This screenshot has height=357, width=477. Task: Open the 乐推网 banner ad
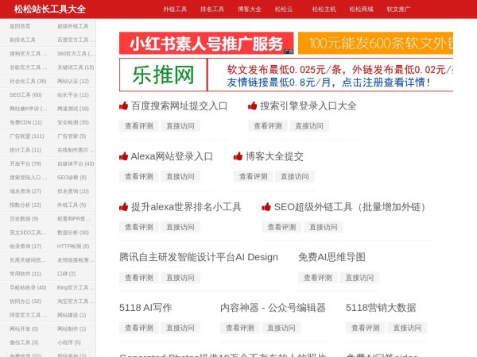pos(286,75)
